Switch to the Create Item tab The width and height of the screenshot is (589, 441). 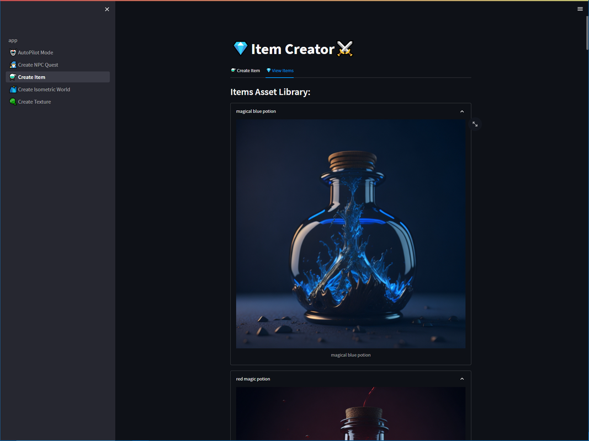(245, 71)
